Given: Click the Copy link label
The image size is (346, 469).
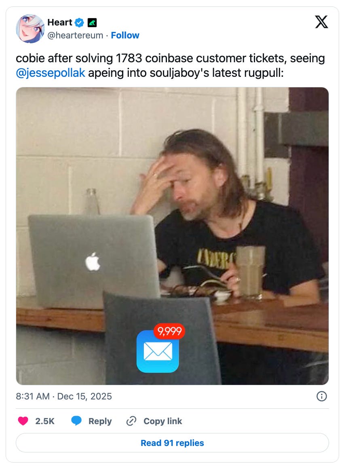Looking at the screenshot, I should [x=162, y=421].
